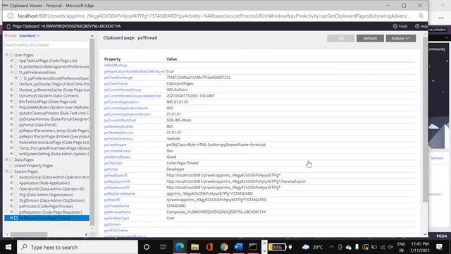Click the Refresh button on the Clipboard page
The image size is (451, 254).
[370, 38]
